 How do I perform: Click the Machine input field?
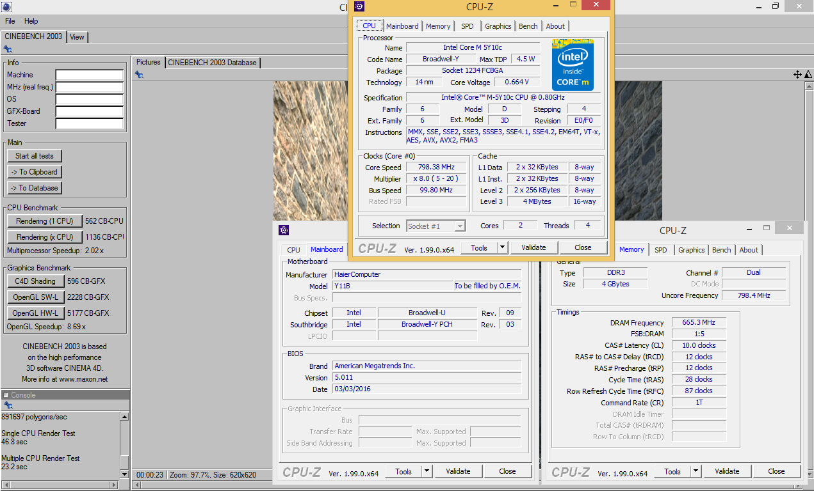click(89, 75)
